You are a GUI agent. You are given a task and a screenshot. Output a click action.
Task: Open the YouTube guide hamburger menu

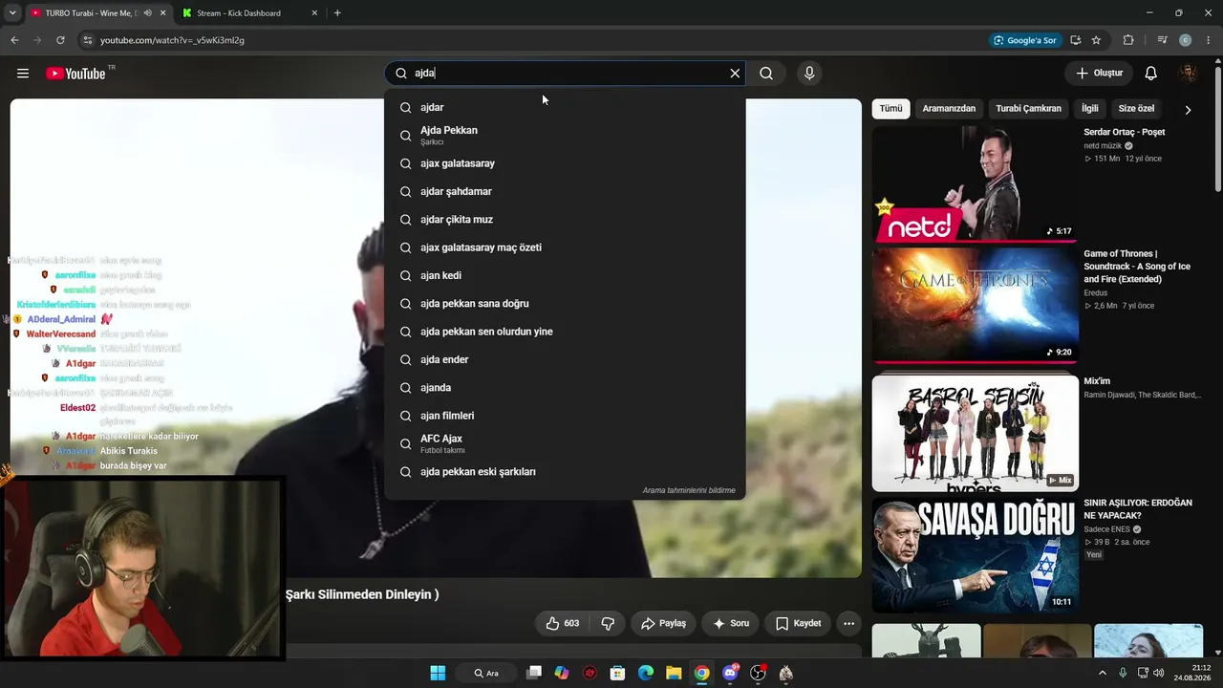[23, 74]
